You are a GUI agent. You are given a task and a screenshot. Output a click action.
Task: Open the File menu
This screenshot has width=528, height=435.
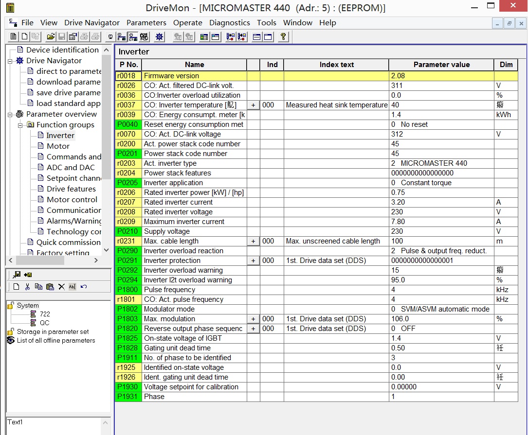point(27,22)
